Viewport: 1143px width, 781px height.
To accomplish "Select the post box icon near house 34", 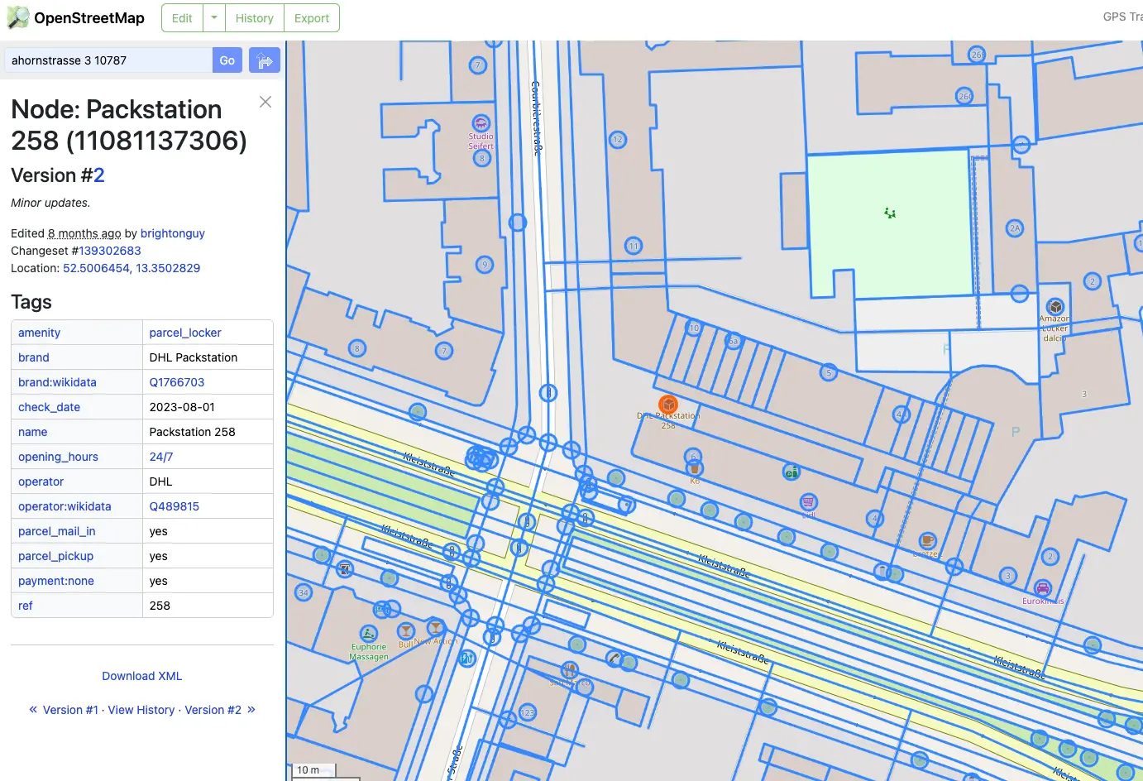I will 345,569.
